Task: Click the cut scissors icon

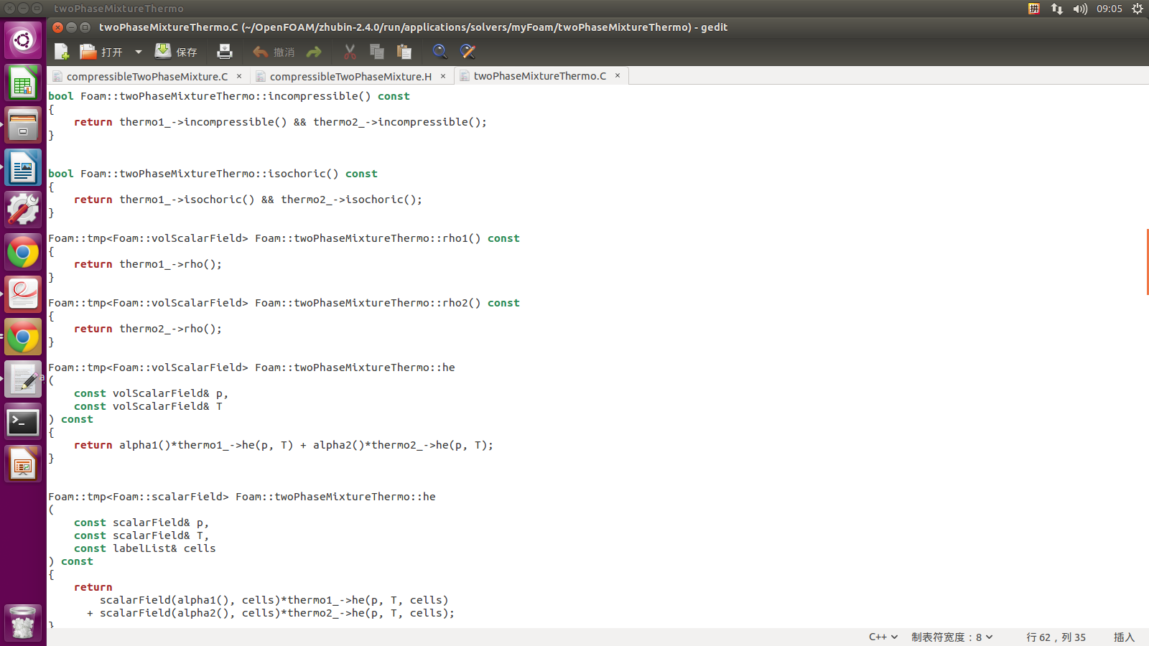Action: pyautogui.click(x=350, y=52)
